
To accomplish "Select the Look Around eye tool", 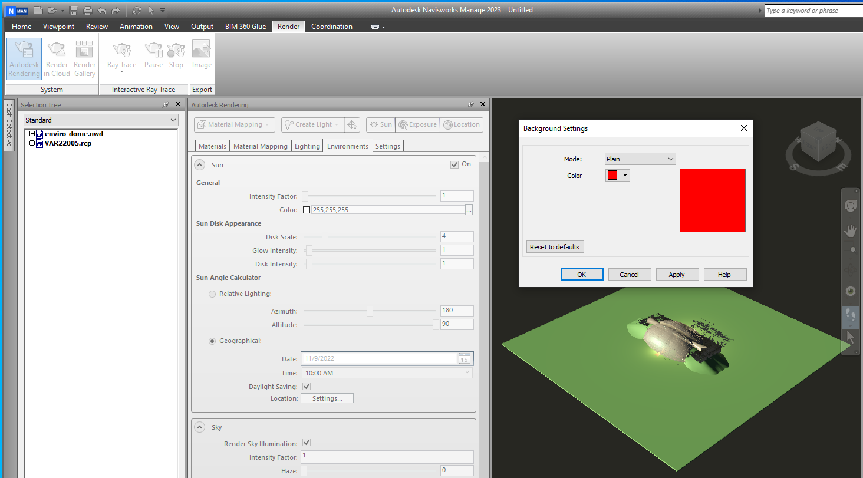I will (851, 291).
